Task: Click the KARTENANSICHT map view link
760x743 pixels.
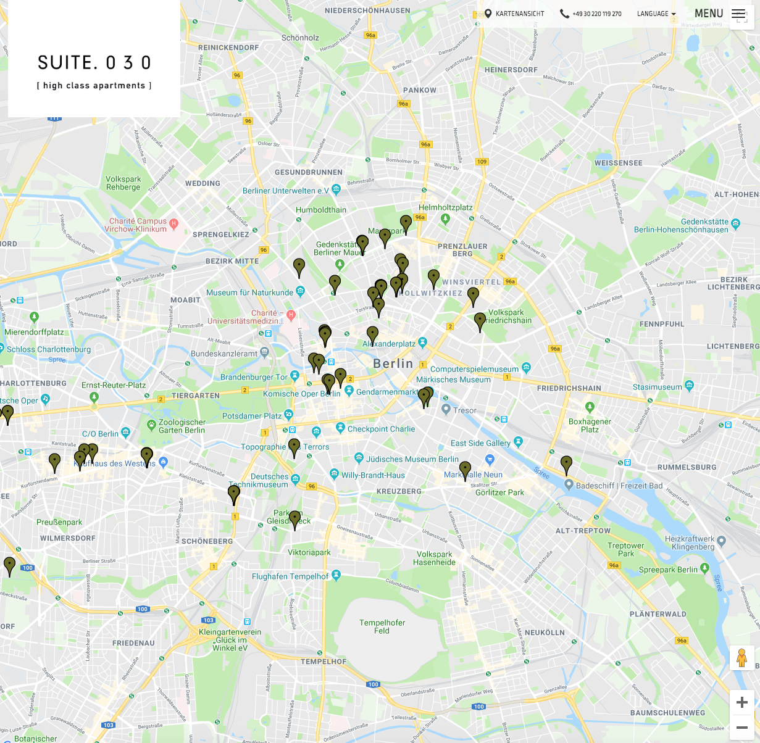Action: click(x=514, y=14)
